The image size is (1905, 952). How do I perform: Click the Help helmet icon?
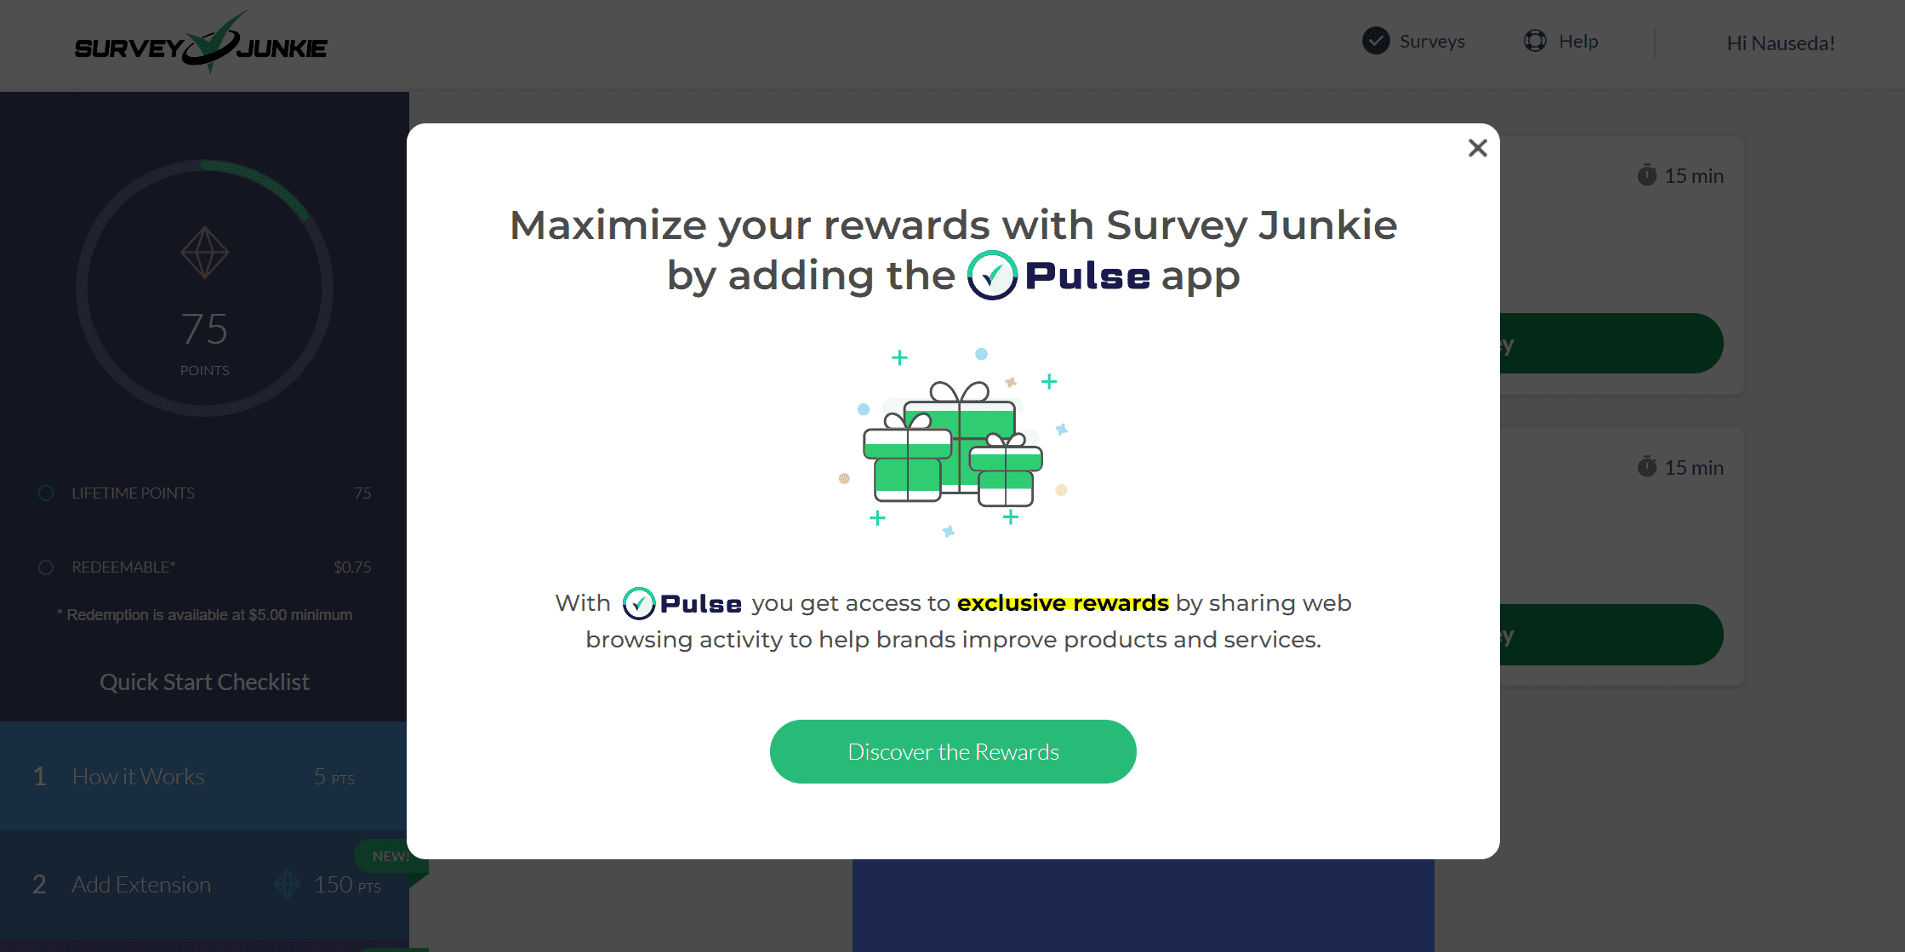pyautogui.click(x=1534, y=40)
